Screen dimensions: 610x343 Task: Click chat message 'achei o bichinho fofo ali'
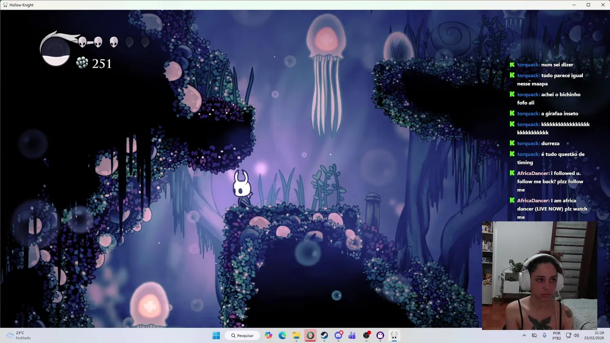(x=549, y=99)
